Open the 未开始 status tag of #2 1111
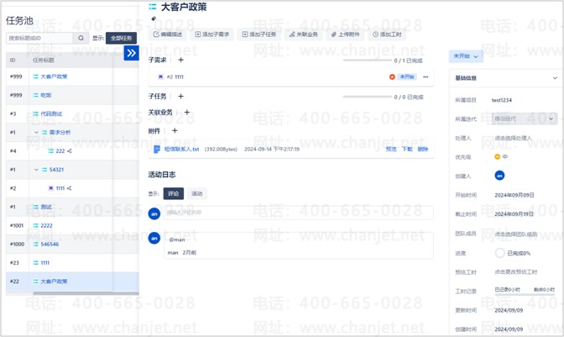This screenshot has height=337, width=564. pyautogui.click(x=407, y=76)
